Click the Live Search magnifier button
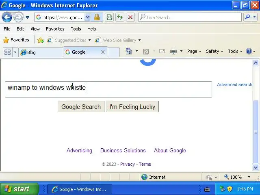Viewport: 260px width, 195px height. tap(247, 17)
